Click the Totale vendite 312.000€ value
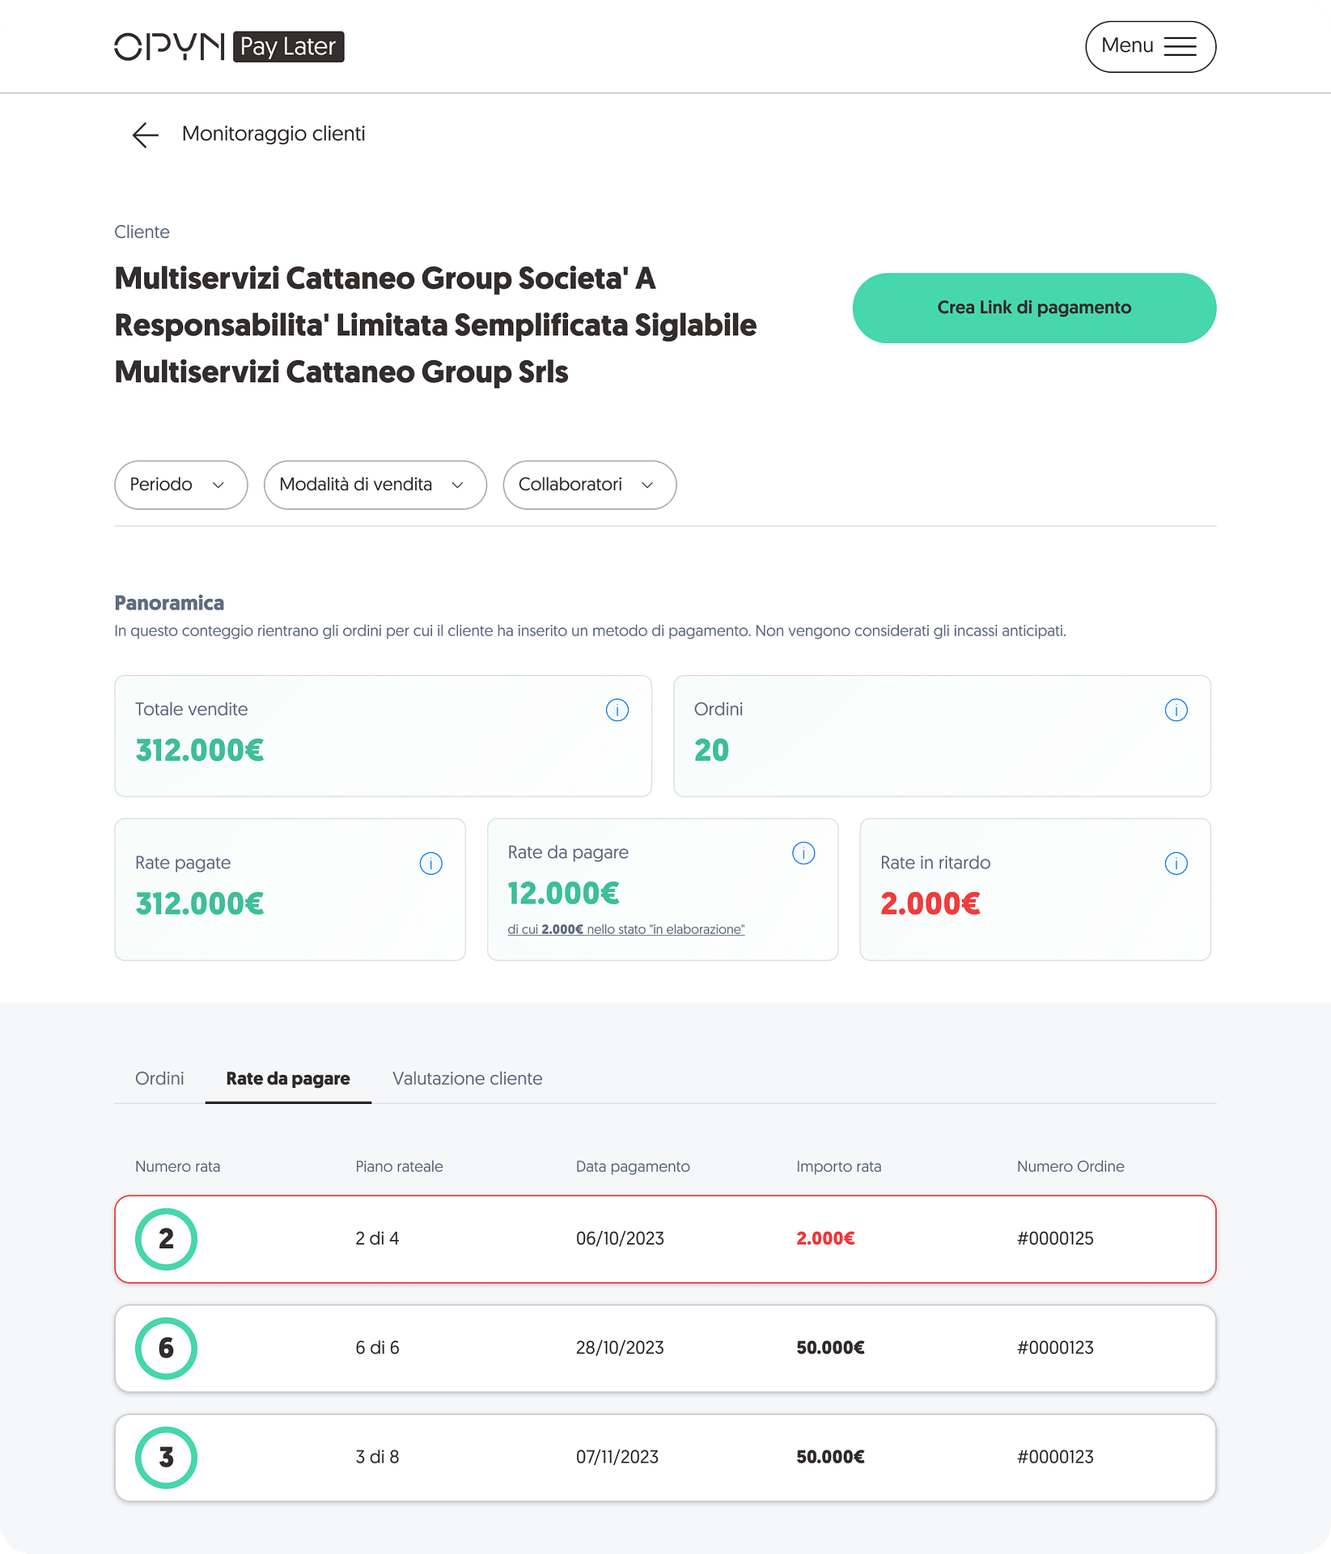Image resolution: width=1331 pixels, height=1554 pixels. point(199,750)
